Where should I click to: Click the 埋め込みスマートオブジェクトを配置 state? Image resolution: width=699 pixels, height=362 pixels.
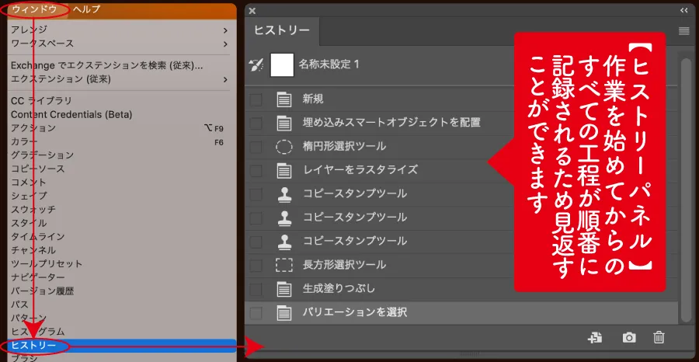click(x=391, y=123)
